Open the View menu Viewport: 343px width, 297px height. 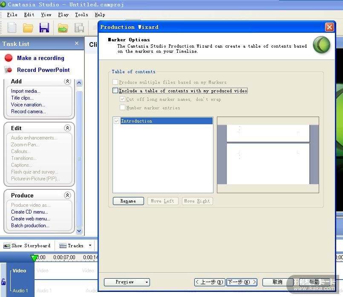click(46, 14)
